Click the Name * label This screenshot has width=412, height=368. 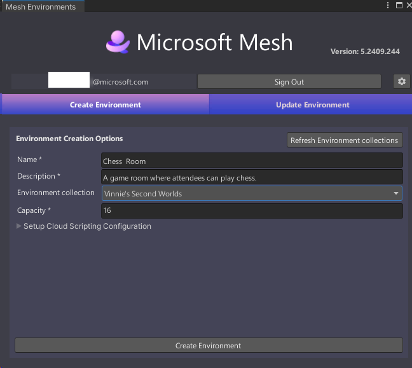pyautogui.click(x=29, y=160)
